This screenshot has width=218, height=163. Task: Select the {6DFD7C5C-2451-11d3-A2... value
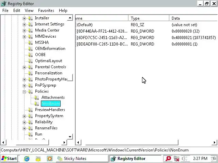102,38
